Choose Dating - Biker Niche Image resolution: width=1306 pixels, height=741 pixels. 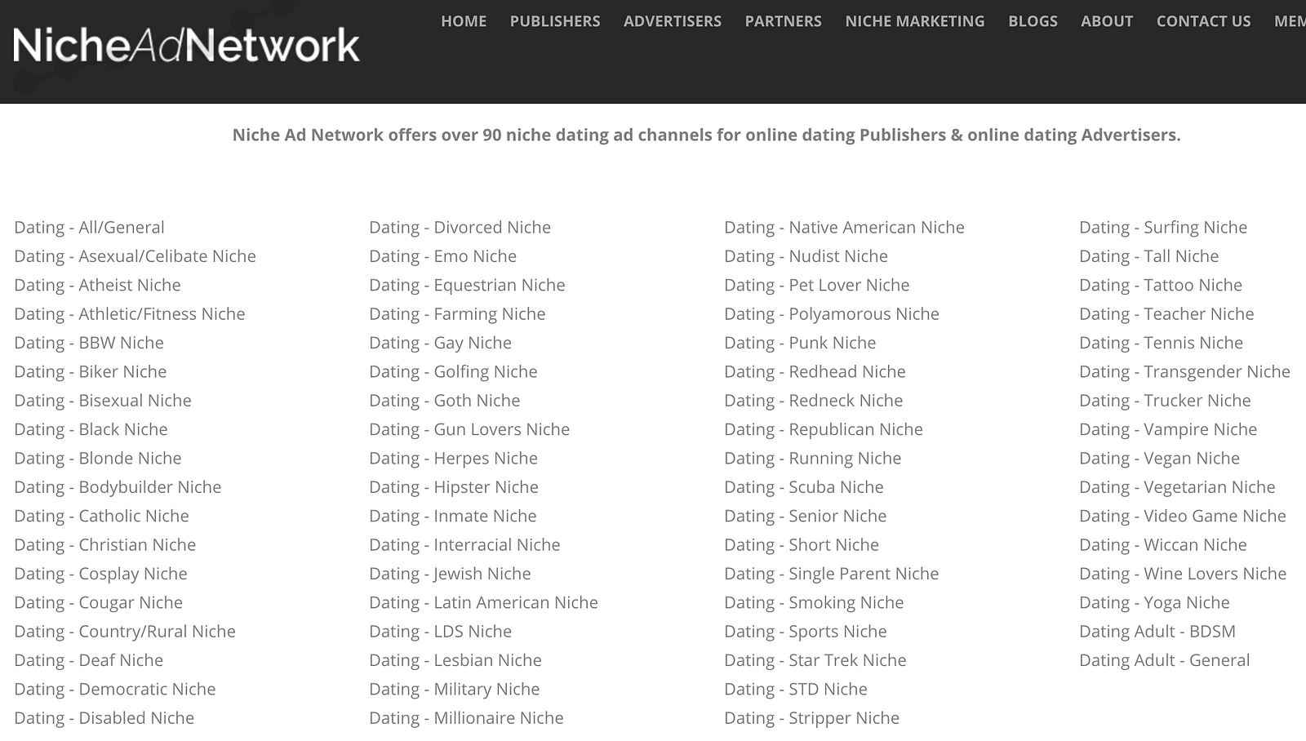[x=90, y=372]
